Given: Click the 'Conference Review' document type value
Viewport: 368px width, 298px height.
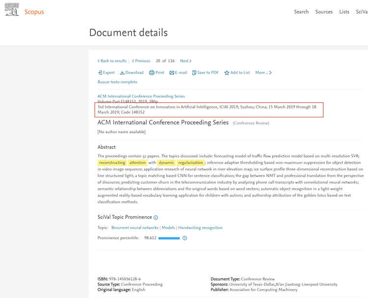Looking at the screenshot, I should 258,279.
